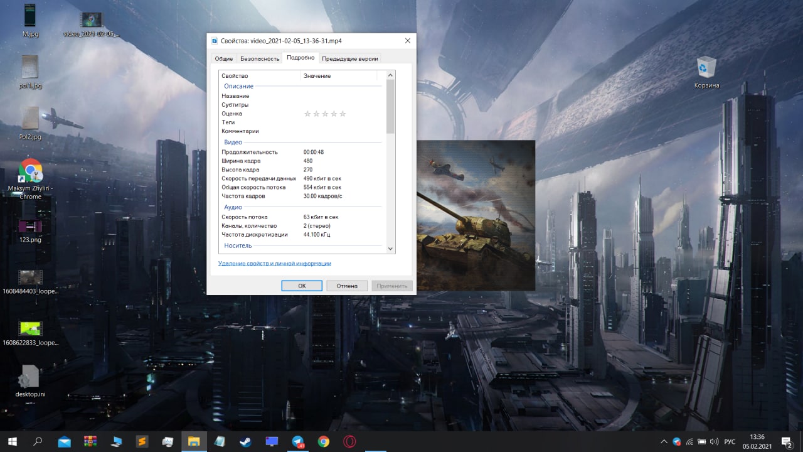Viewport: 803px width, 452px height.
Task: Switch to Предыдущие версии tab
Action: (x=350, y=58)
